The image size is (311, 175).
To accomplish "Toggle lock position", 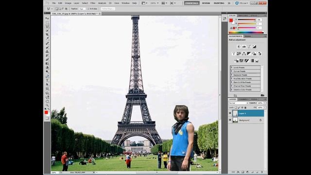I will 242,107.
